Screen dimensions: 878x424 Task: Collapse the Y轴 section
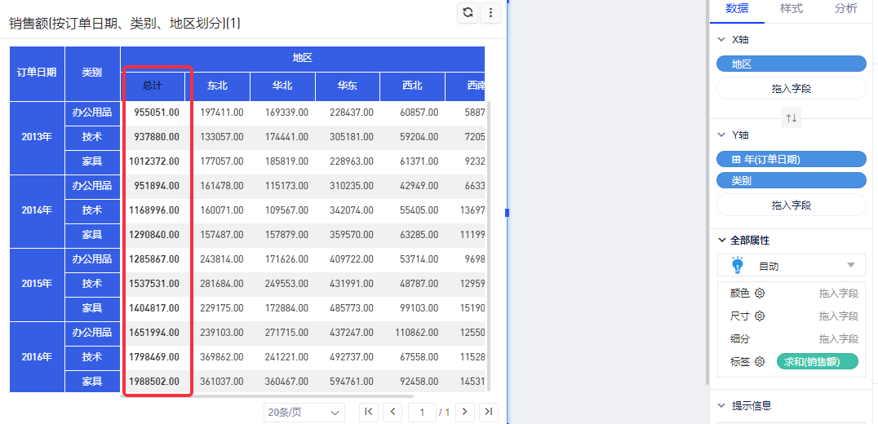tap(721, 135)
